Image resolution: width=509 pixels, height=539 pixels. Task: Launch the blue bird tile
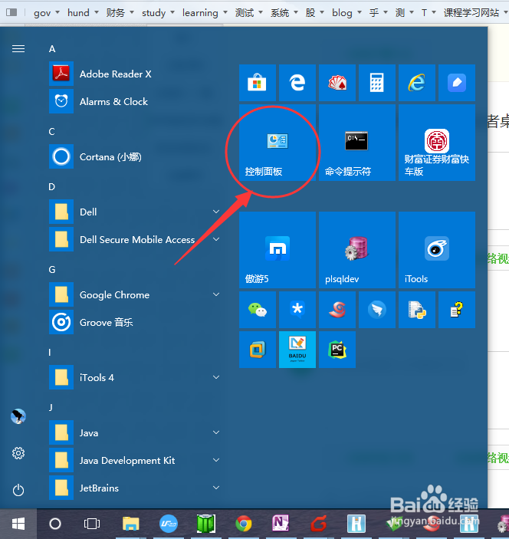[x=377, y=310]
